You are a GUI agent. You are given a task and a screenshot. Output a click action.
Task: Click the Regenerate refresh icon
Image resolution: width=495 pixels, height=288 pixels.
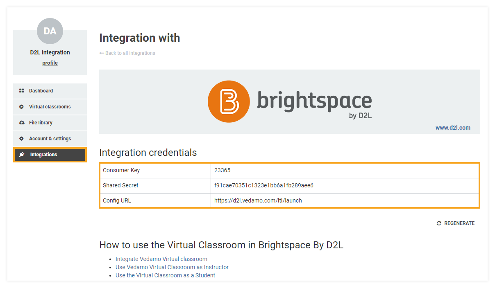click(439, 223)
